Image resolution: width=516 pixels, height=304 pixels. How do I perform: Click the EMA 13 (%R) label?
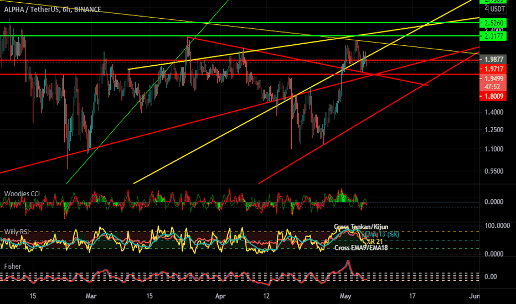(x=380, y=234)
